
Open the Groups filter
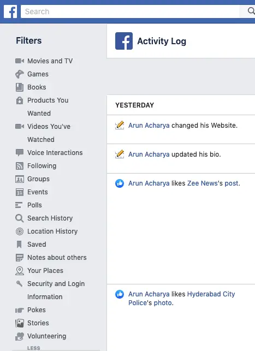coord(39,179)
